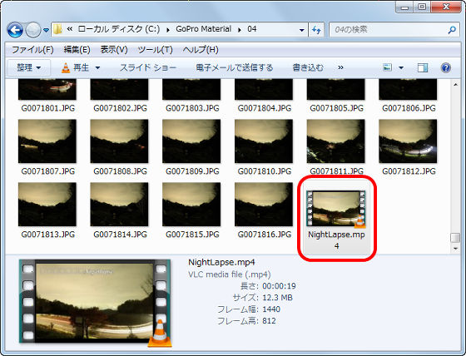Open the ファイル(F) menu
This screenshot has width=466, height=356.
click(x=32, y=50)
